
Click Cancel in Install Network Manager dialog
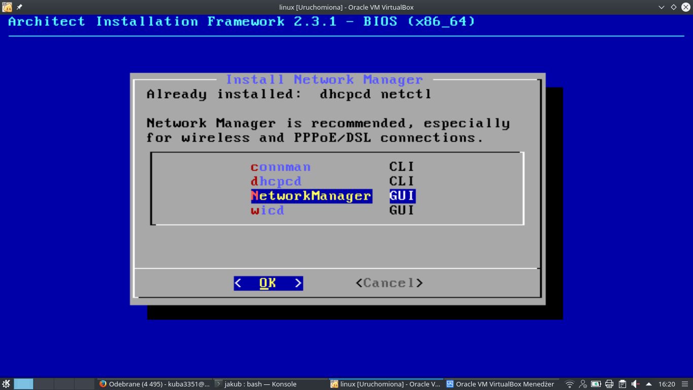coord(389,283)
